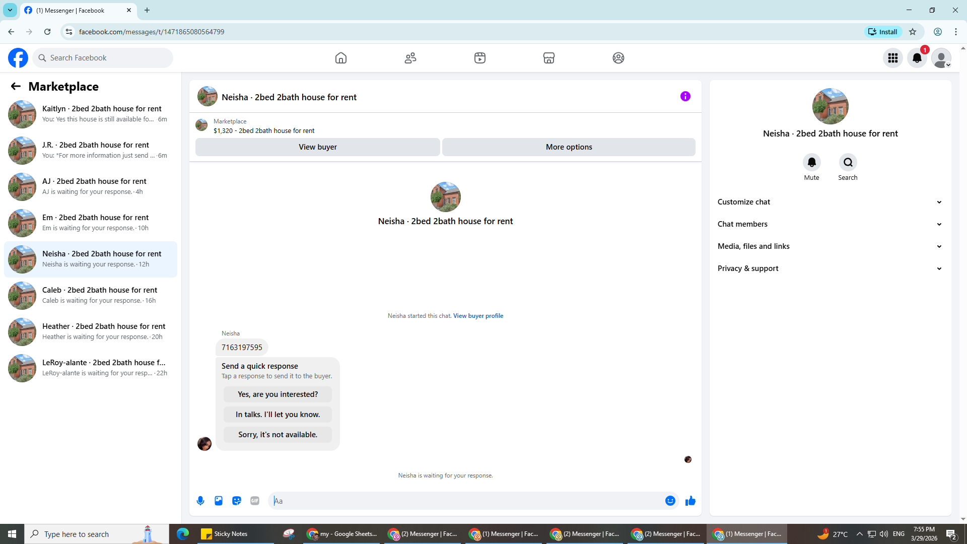Open Caleb's house for rent conversation
The image size is (967, 544).
(x=91, y=295)
